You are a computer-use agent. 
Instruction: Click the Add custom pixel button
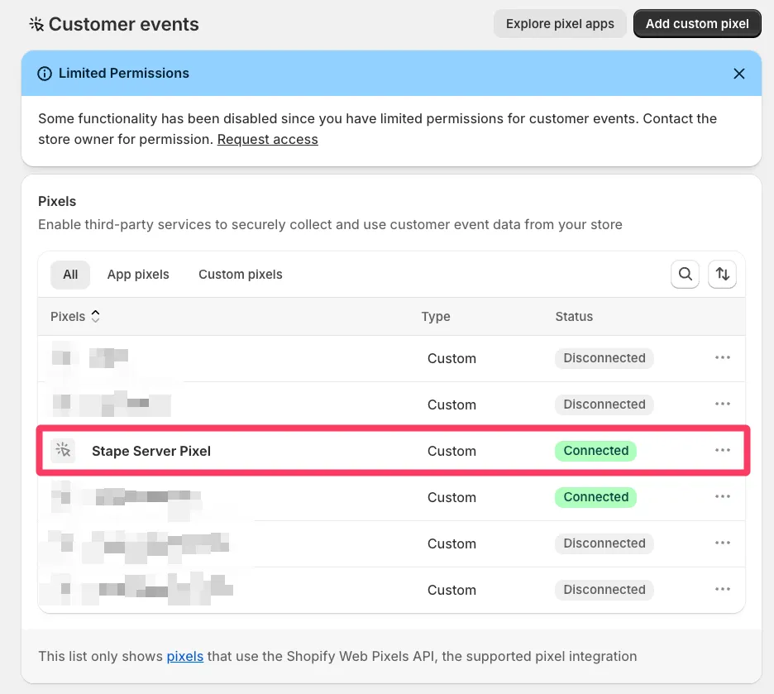[697, 24]
